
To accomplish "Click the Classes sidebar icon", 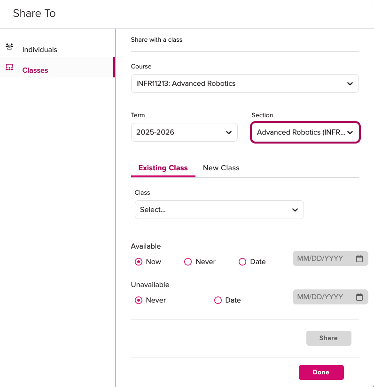I will [x=9, y=68].
